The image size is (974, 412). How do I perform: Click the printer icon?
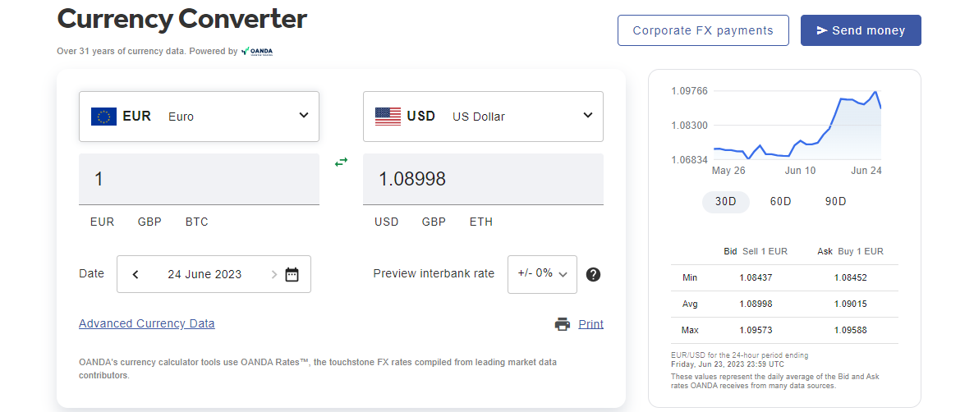coord(563,324)
